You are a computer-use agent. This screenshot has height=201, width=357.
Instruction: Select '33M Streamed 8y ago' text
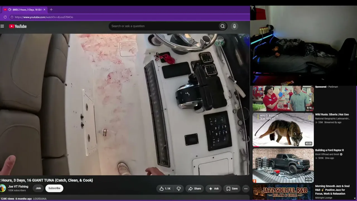pos(328,122)
